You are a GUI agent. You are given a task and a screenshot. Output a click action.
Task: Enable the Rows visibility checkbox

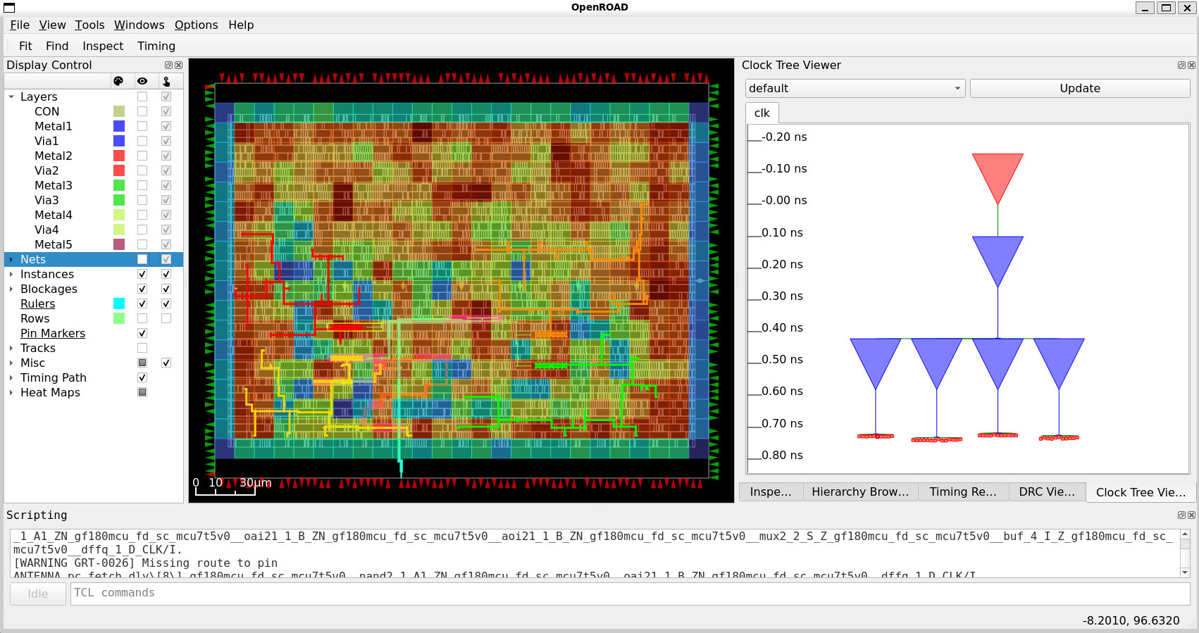[142, 318]
